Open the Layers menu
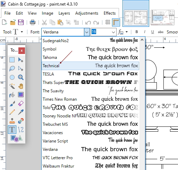 tap(64, 13)
